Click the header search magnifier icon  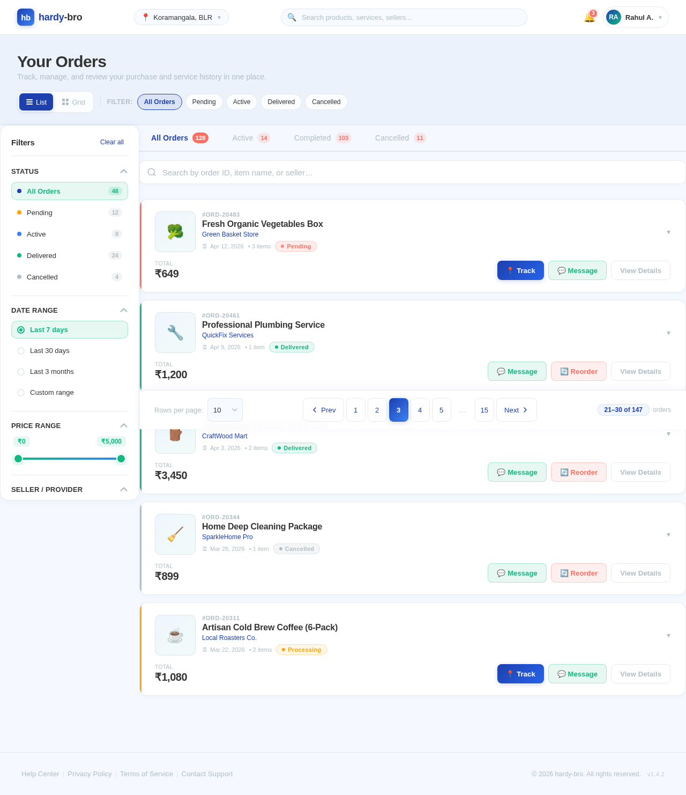pos(292,17)
